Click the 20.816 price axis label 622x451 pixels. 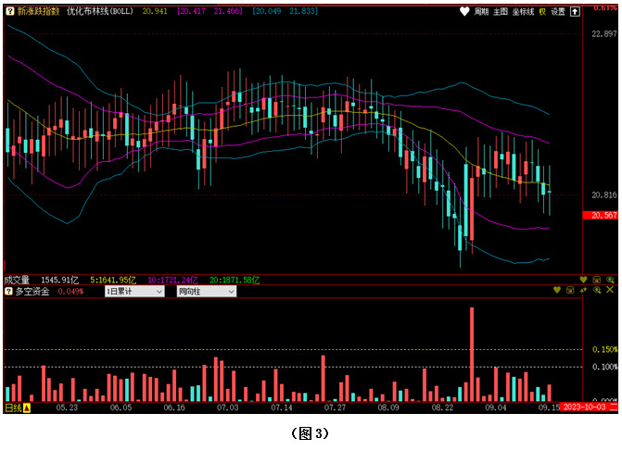[x=604, y=195]
